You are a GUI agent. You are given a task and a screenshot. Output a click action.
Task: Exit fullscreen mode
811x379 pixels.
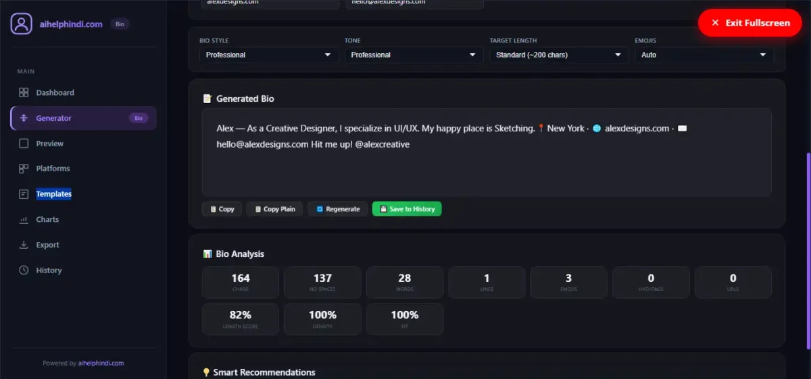pyautogui.click(x=750, y=23)
